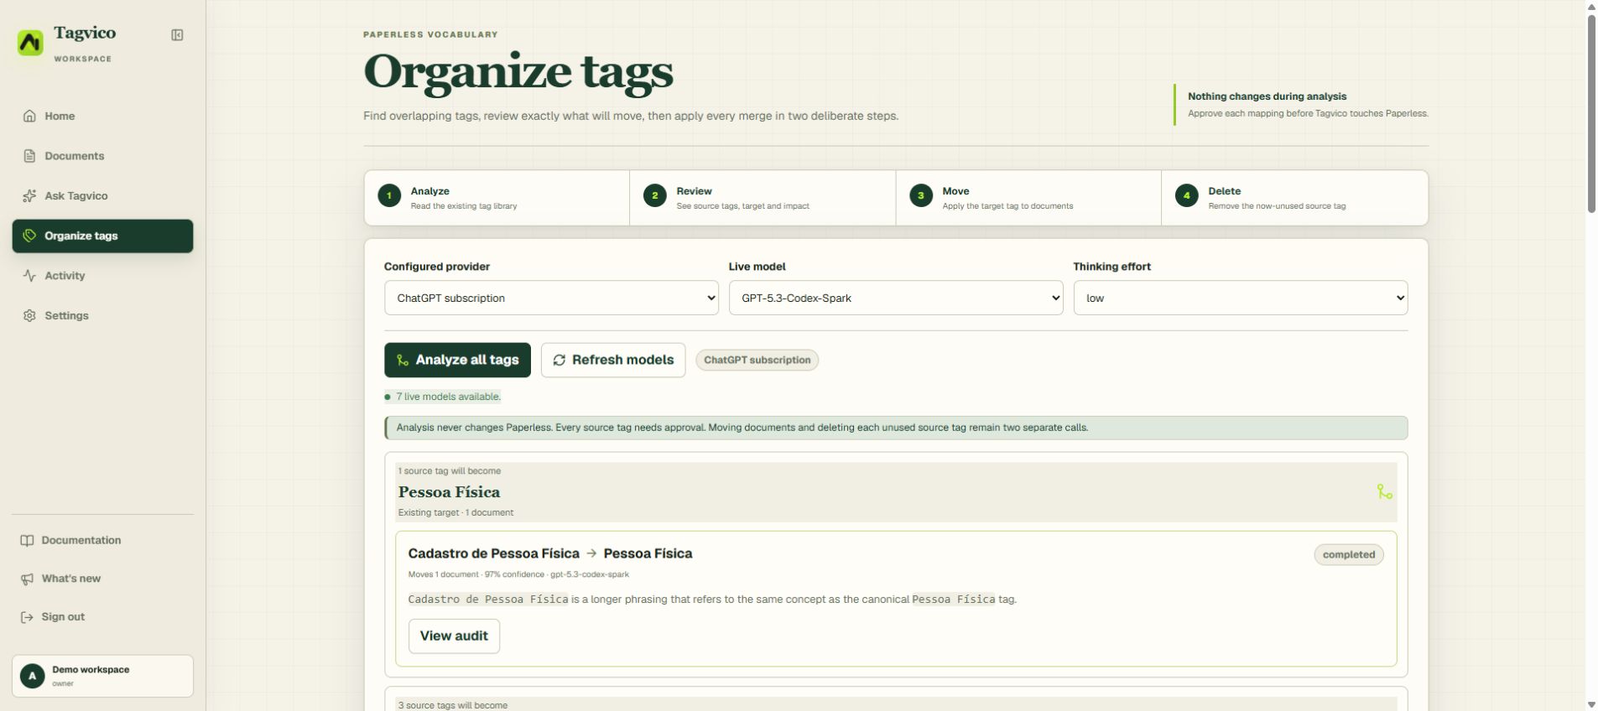Click 'Existing target · 1 document' text
The width and height of the screenshot is (1598, 711).
pyautogui.click(x=455, y=512)
